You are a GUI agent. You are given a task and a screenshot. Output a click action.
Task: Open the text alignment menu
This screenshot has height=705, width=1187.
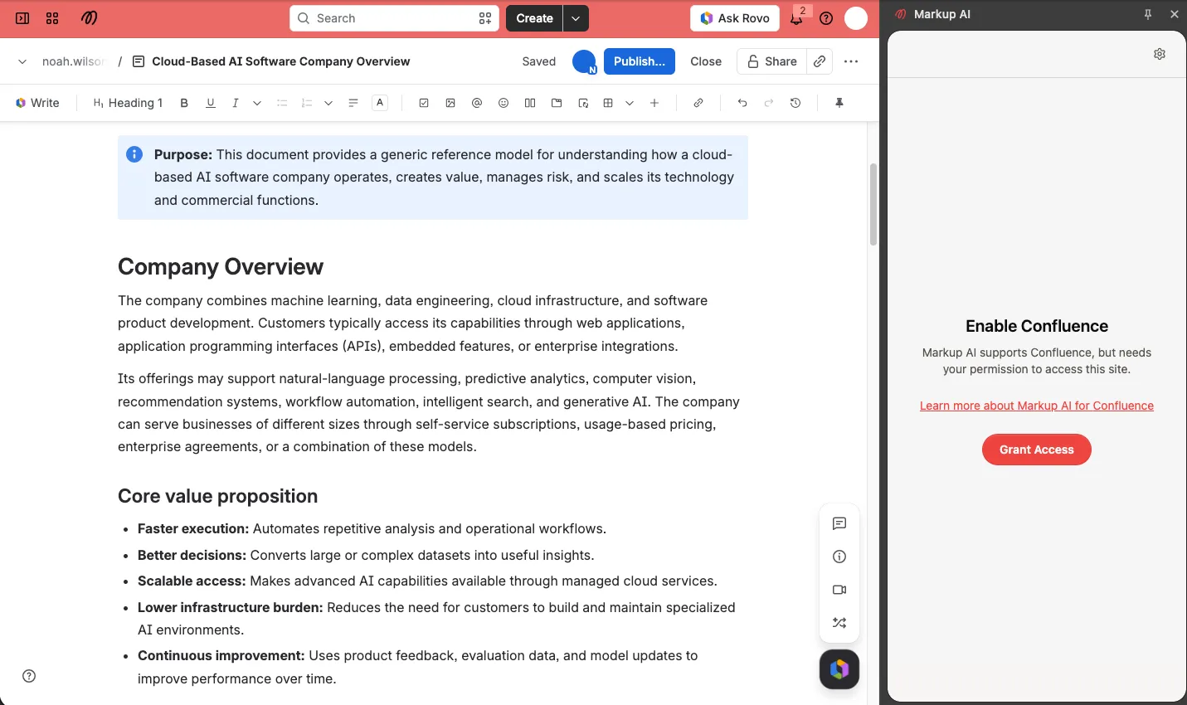point(353,103)
